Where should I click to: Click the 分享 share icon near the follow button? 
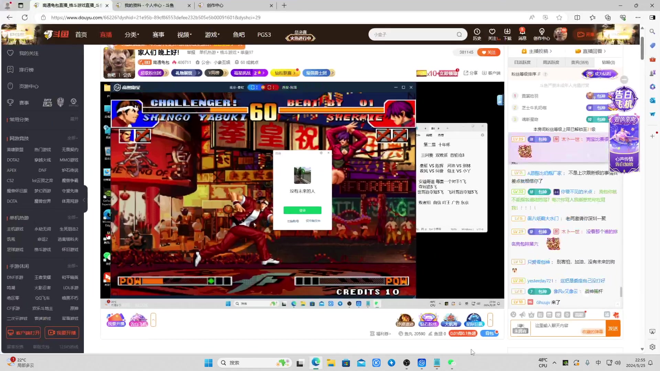pos(470,73)
